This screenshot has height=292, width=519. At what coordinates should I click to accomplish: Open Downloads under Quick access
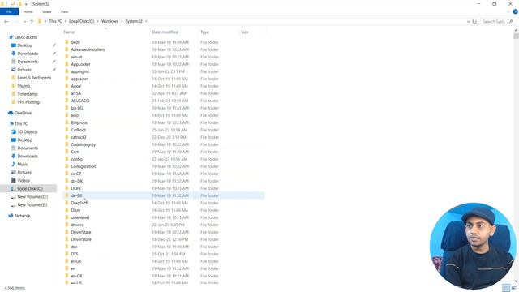(x=28, y=54)
